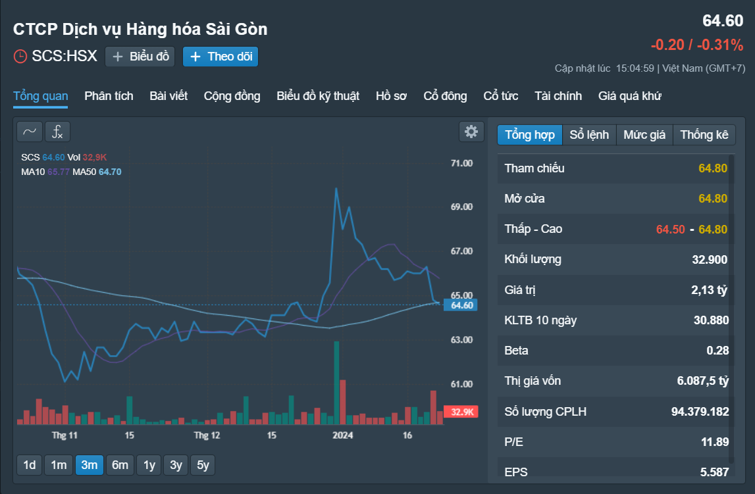Select the Thống kê panel tab
Viewport: 755px width, 494px height.
(x=704, y=135)
